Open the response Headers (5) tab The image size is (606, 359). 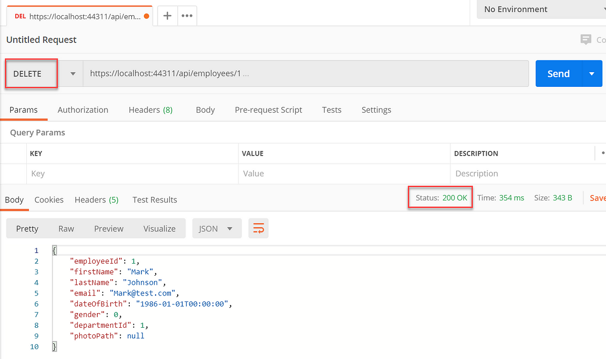(x=96, y=199)
